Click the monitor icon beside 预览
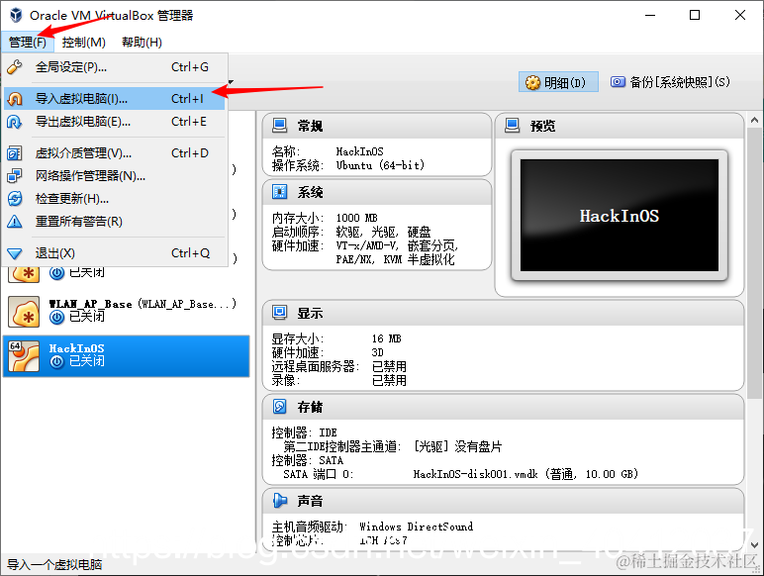Viewport: 764px width, 576px height. coord(512,126)
